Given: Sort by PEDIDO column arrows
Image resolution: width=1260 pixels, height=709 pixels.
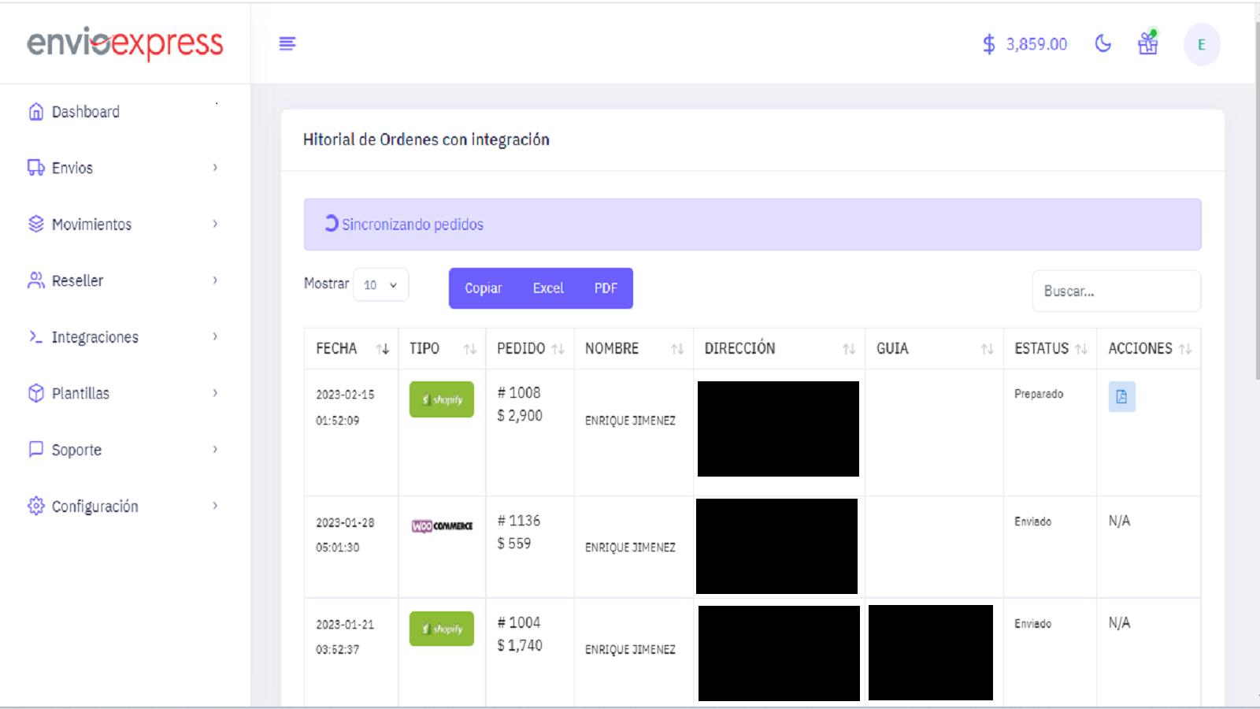Looking at the screenshot, I should [558, 349].
